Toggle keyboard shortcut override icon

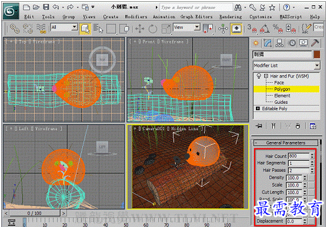tap(236, 29)
